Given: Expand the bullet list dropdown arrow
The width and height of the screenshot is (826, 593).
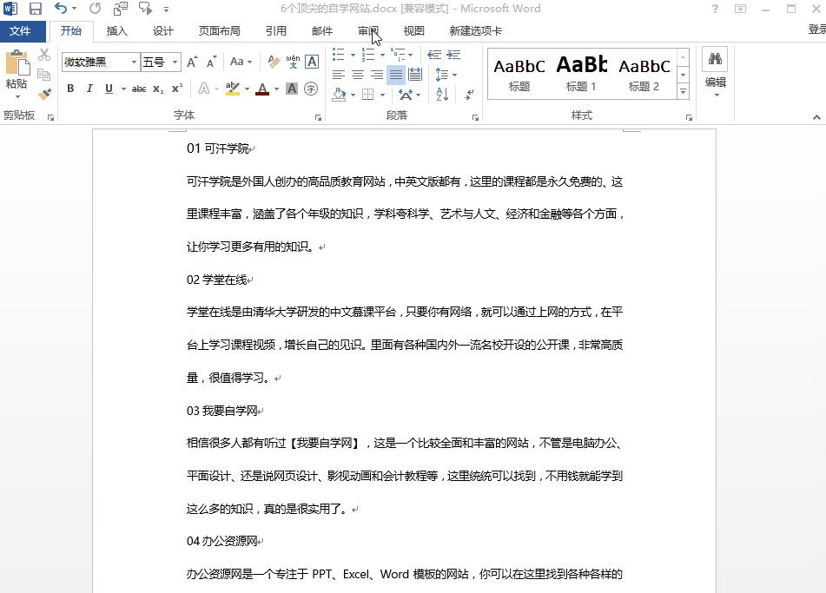Looking at the screenshot, I should [353, 55].
